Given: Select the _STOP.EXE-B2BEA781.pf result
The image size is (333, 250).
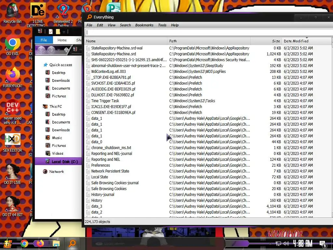Looking at the screenshot, I should [208, 77].
